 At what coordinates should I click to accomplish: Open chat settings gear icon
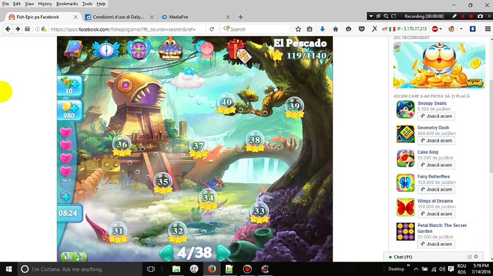pos(476,257)
